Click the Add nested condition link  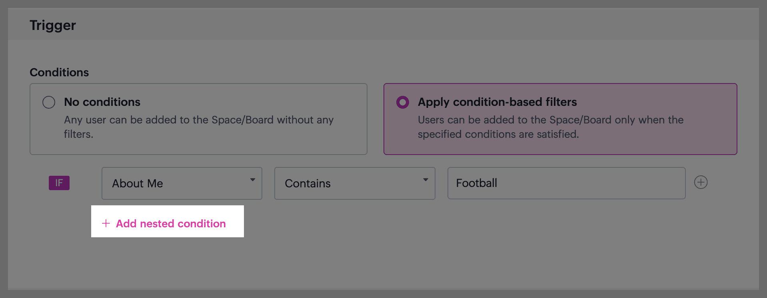(x=171, y=224)
